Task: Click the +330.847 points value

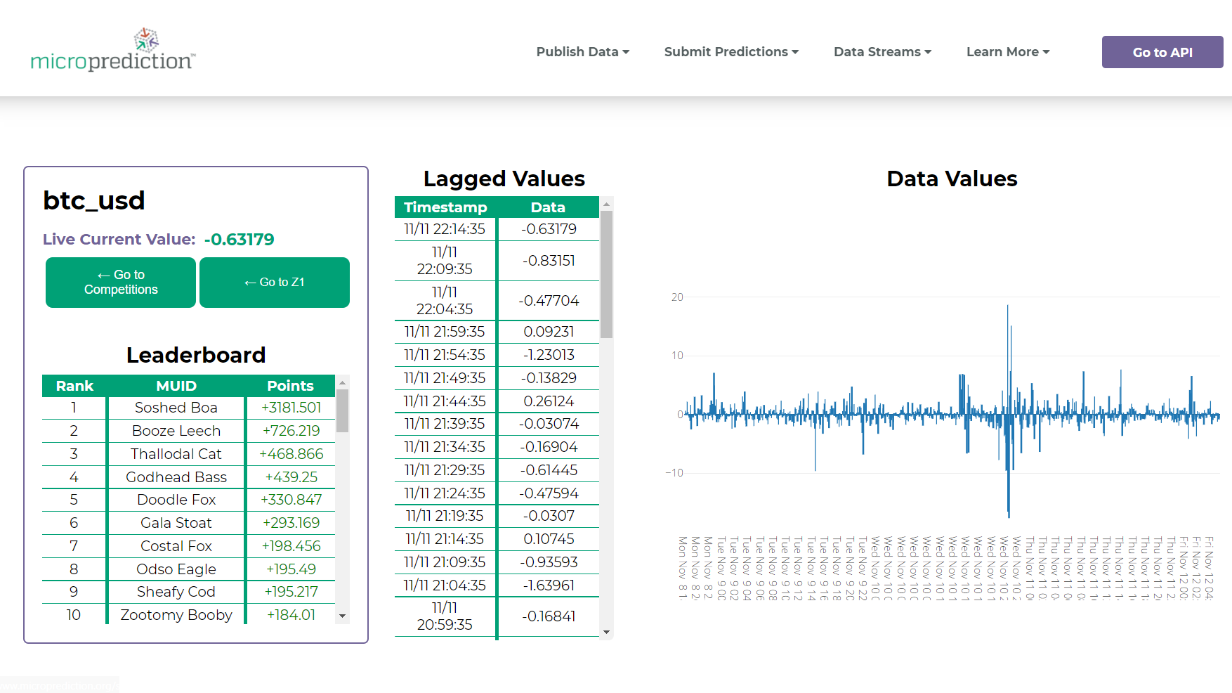Action: [x=291, y=500]
